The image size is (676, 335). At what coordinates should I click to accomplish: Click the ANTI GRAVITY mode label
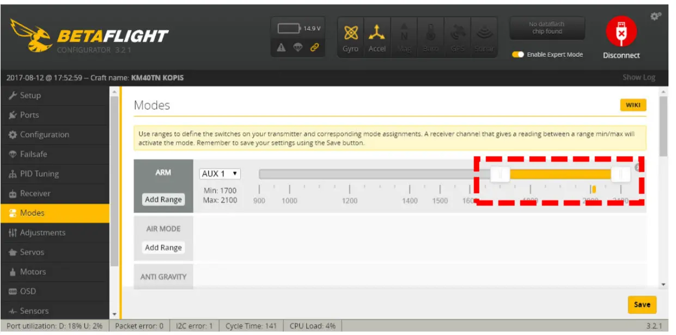coord(163,277)
